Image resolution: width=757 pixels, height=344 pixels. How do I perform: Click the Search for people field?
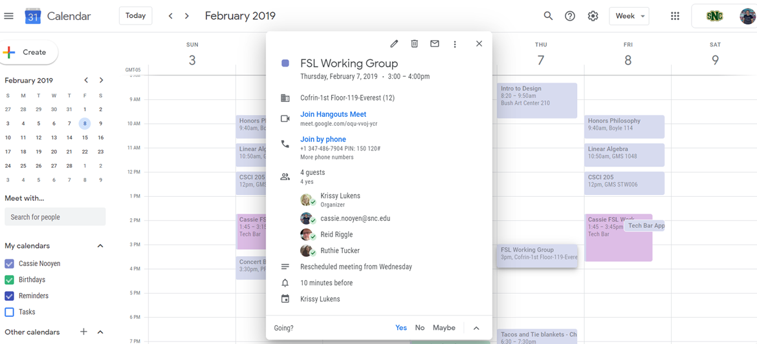(x=55, y=217)
